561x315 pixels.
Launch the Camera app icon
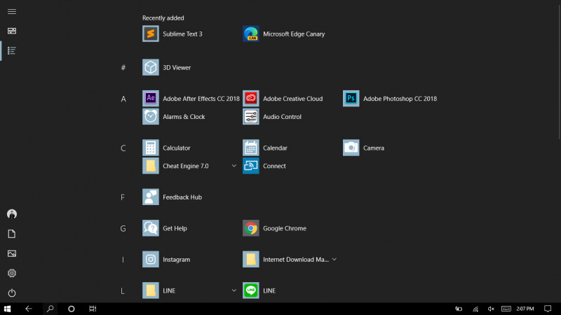click(x=351, y=148)
